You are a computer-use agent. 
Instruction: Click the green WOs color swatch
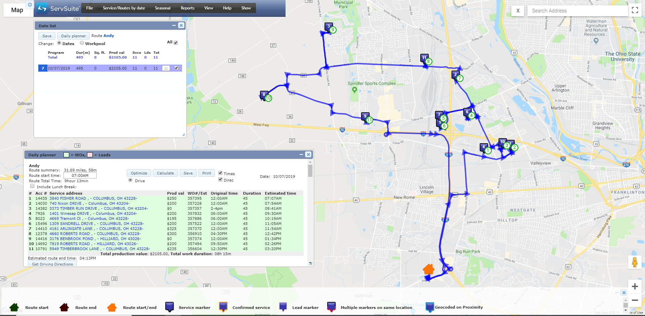[x=66, y=155]
